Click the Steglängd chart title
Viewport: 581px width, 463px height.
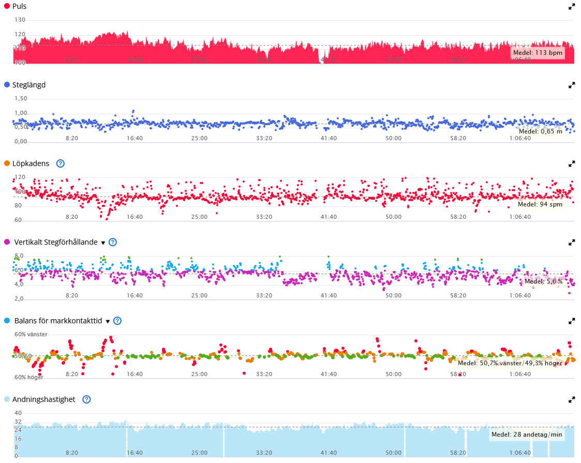[x=29, y=85]
